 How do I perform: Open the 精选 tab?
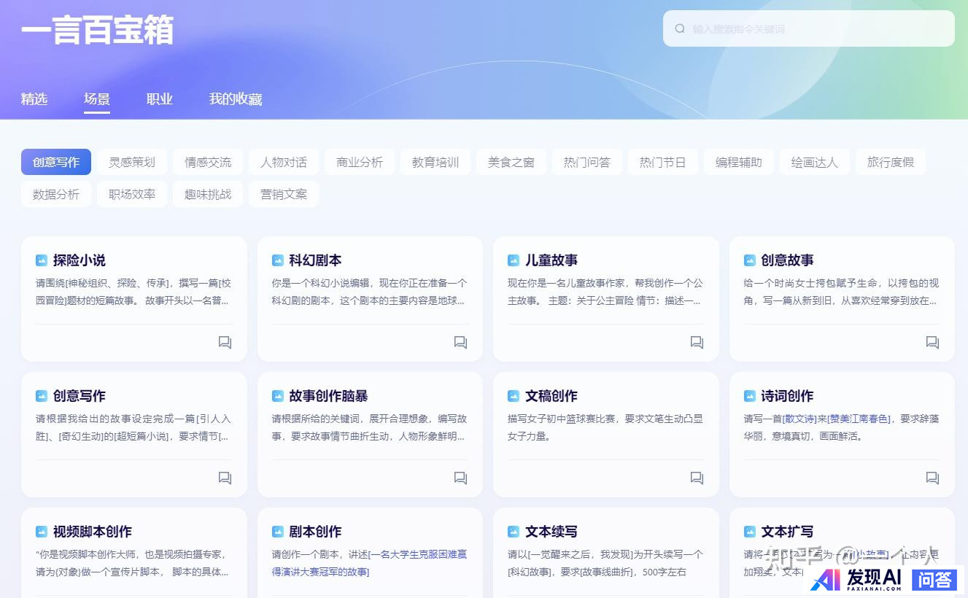click(x=34, y=98)
